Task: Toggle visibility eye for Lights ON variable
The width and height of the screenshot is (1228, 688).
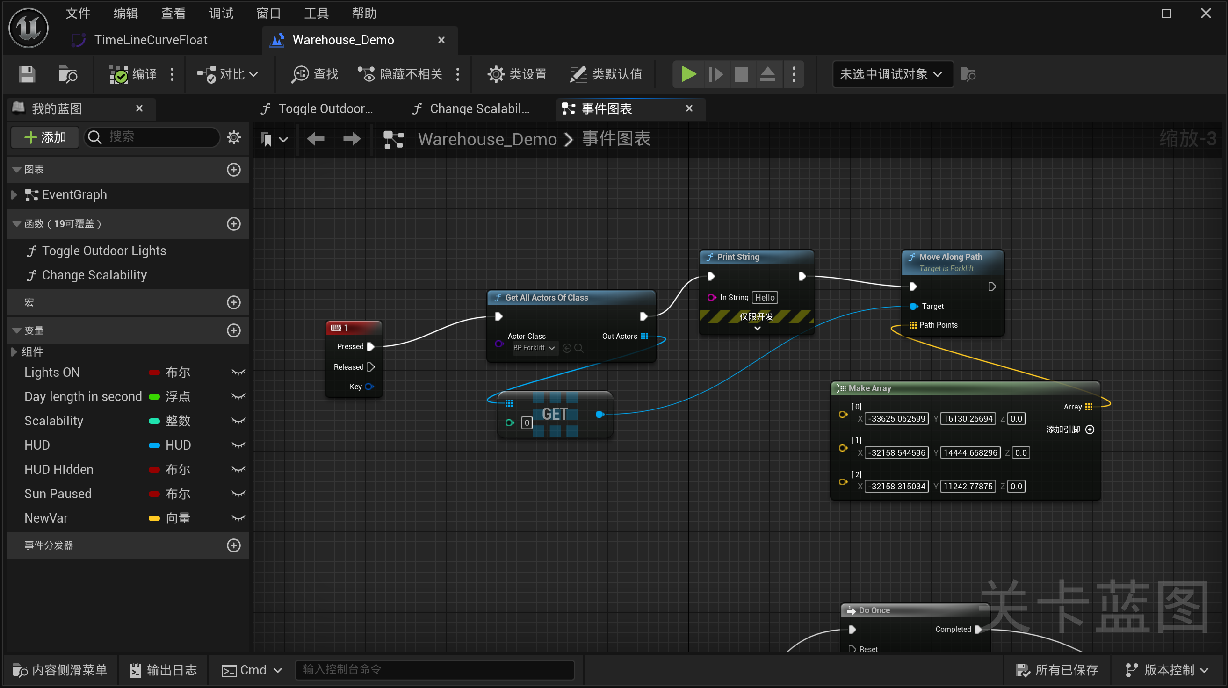Action: click(x=238, y=372)
